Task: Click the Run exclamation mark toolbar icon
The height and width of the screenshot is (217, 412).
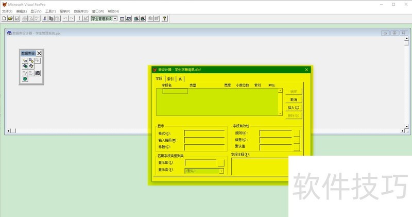Action: (79, 19)
